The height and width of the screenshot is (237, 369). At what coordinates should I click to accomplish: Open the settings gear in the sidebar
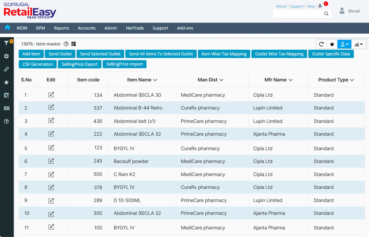coord(6,56)
